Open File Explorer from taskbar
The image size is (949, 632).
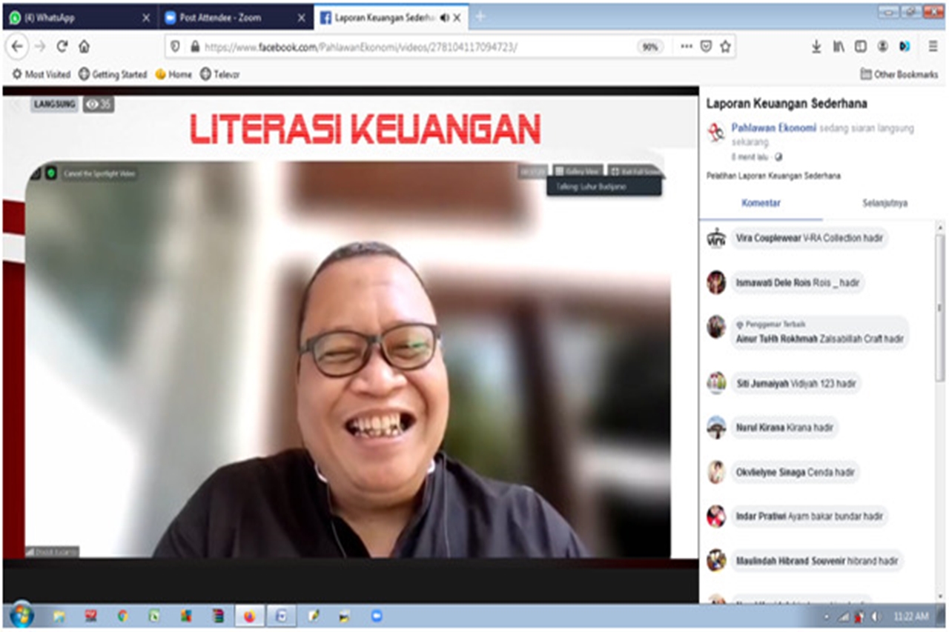(x=59, y=616)
